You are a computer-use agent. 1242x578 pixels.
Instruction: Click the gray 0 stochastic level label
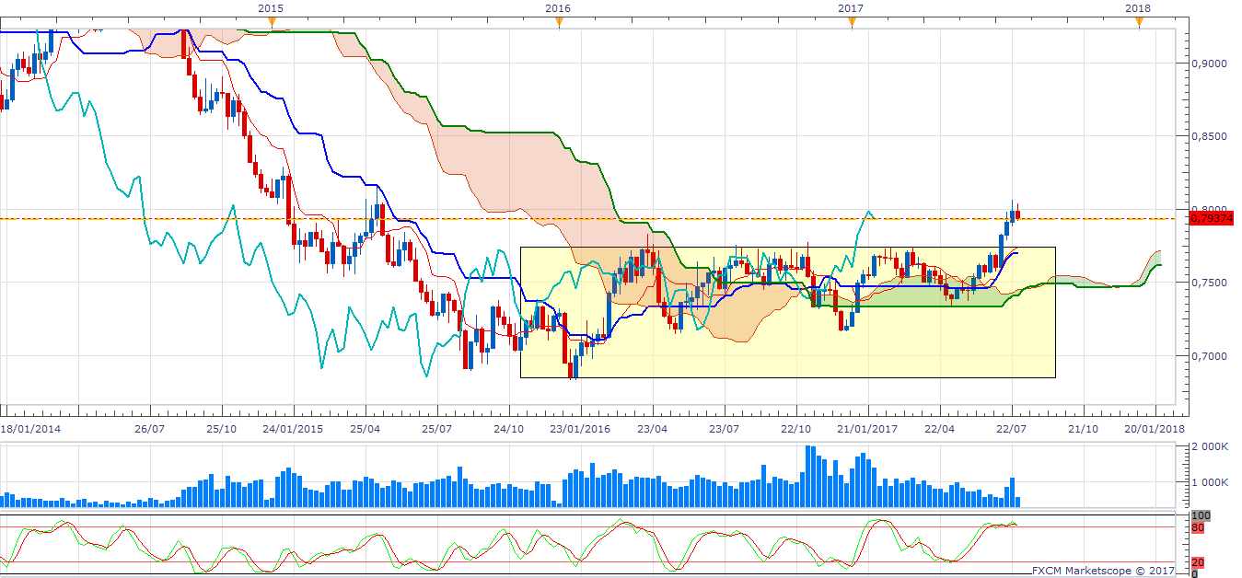coord(1195,573)
